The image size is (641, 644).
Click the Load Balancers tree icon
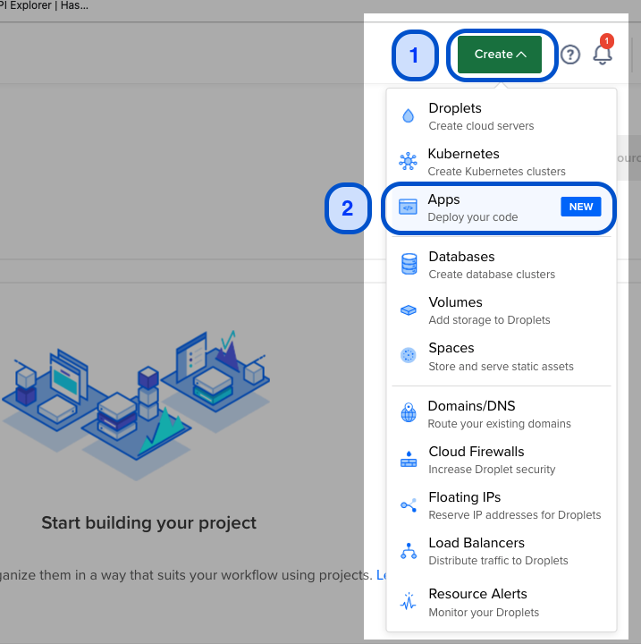pyautogui.click(x=409, y=551)
